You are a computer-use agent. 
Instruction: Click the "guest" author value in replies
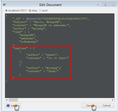coord(51,55)
